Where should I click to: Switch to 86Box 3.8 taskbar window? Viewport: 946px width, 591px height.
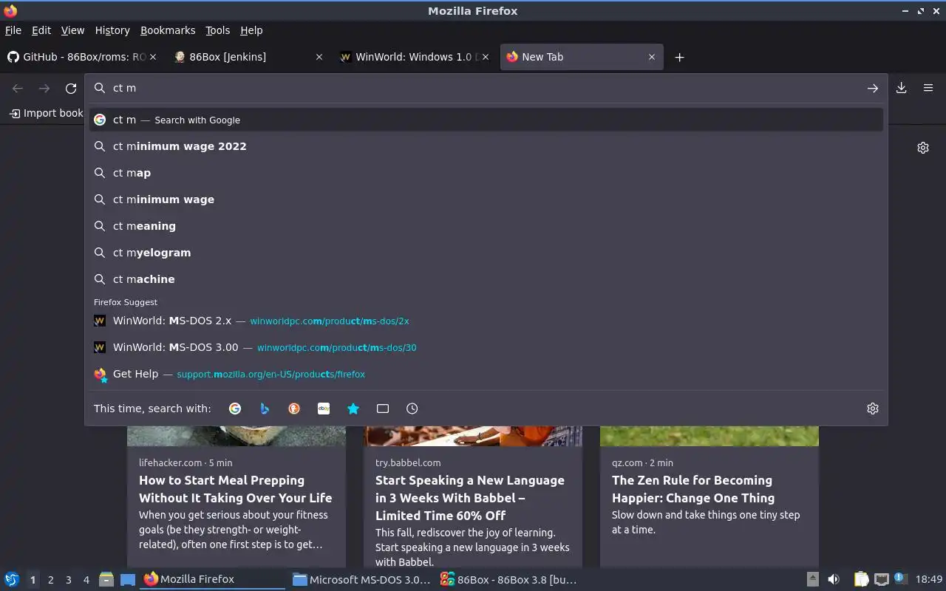coord(508,580)
